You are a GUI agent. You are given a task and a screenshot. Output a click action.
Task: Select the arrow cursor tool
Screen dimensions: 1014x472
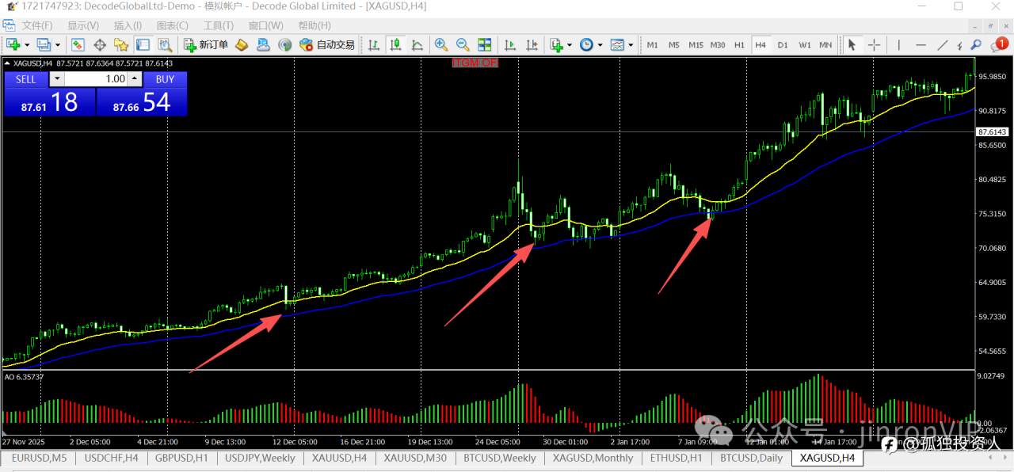852,45
